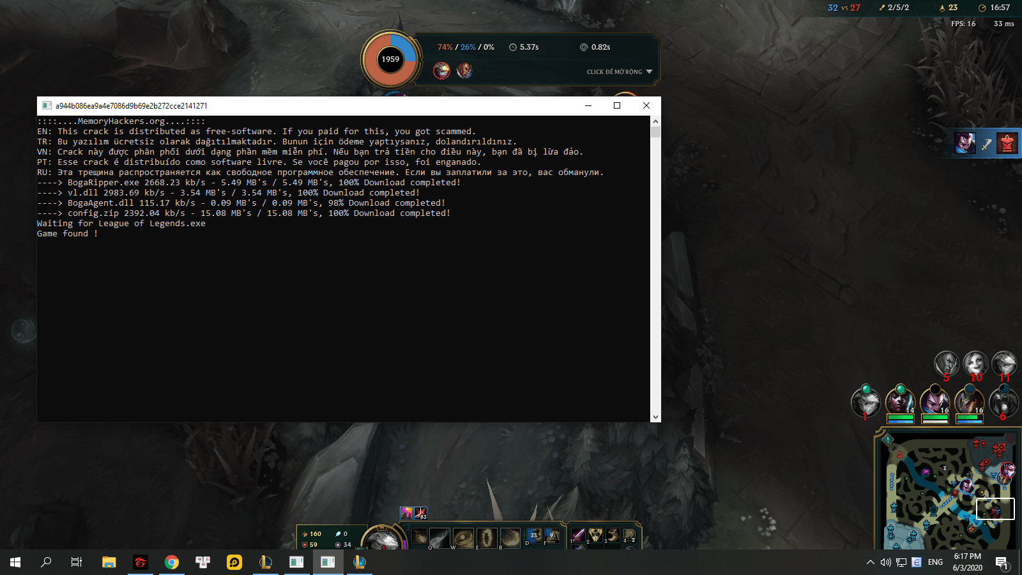The width and height of the screenshot is (1022, 575).
Task: Click the console scrollbar up arrow
Action: tap(655, 121)
